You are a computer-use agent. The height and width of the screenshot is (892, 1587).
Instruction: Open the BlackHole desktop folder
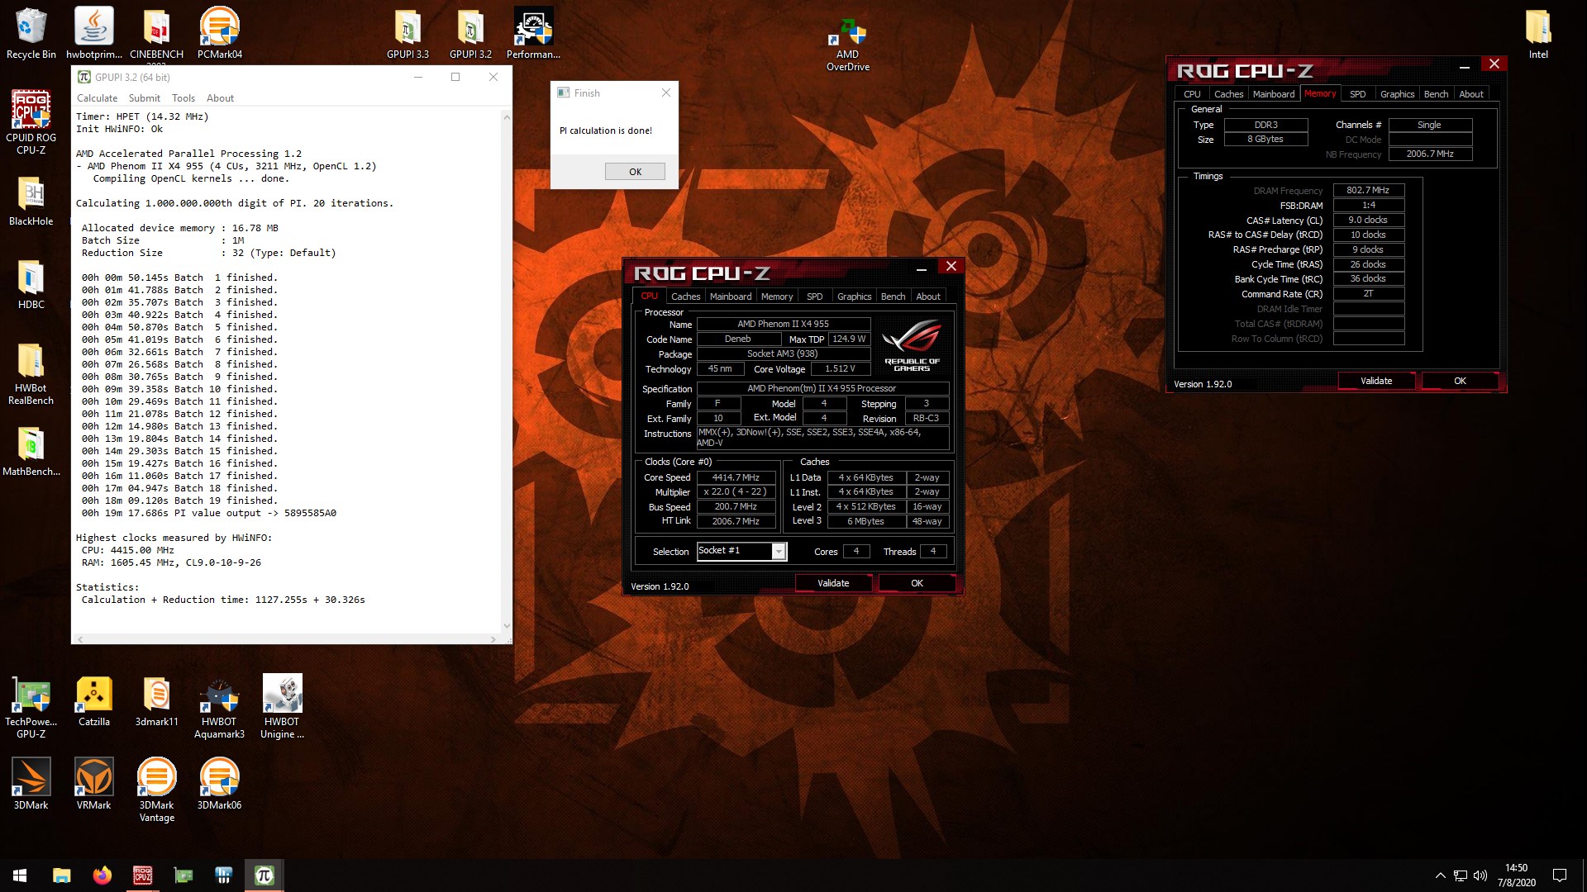[31, 201]
